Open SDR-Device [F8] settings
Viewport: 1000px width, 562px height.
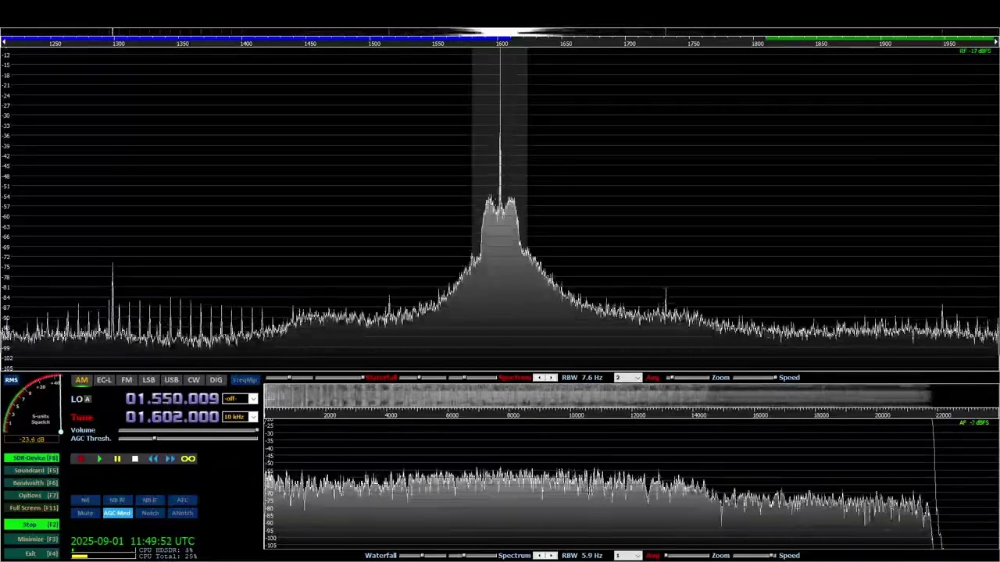point(31,458)
